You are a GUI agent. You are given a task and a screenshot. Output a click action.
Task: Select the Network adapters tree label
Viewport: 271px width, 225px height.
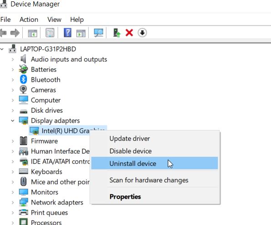[x=57, y=202]
